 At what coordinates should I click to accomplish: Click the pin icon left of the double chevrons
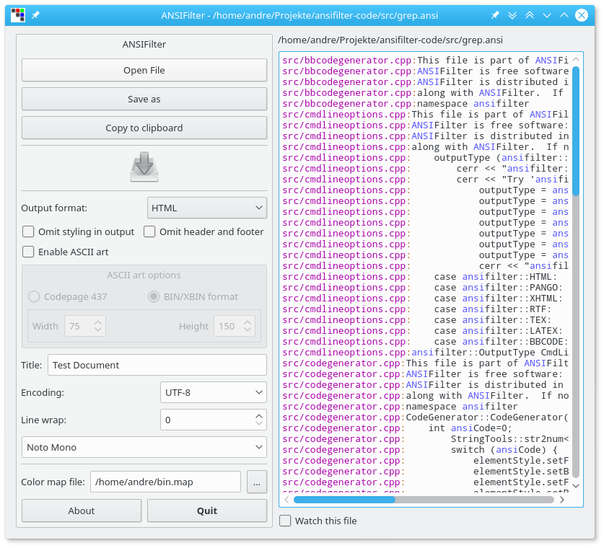tap(495, 15)
